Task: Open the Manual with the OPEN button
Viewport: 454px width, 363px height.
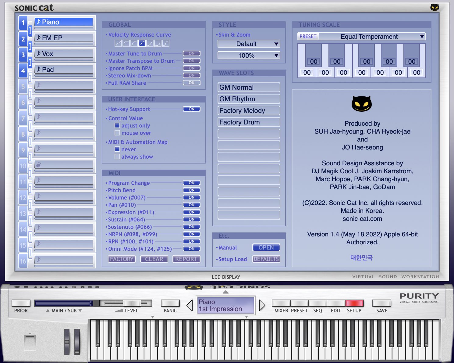Action: pyautogui.click(x=266, y=247)
